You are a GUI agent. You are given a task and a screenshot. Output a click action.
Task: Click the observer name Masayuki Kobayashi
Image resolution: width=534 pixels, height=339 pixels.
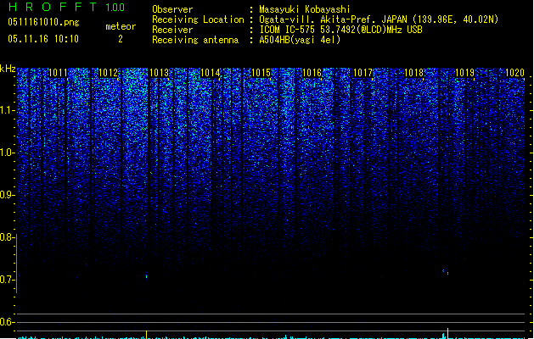(305, 9)
